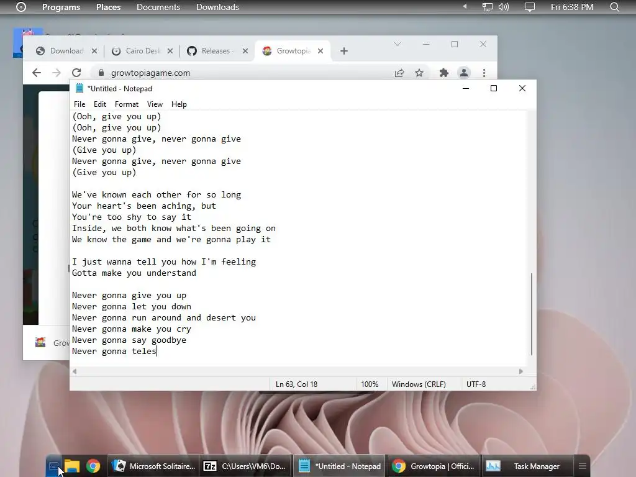Go back in Chrome
Screen dimensions: 636x477
pos(37,73)
